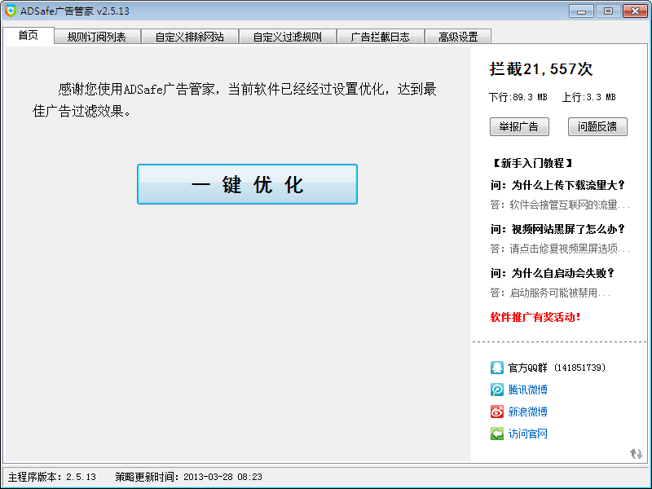
Task: Open question 视频网站黑屏了怎么办
Action: 557,229
